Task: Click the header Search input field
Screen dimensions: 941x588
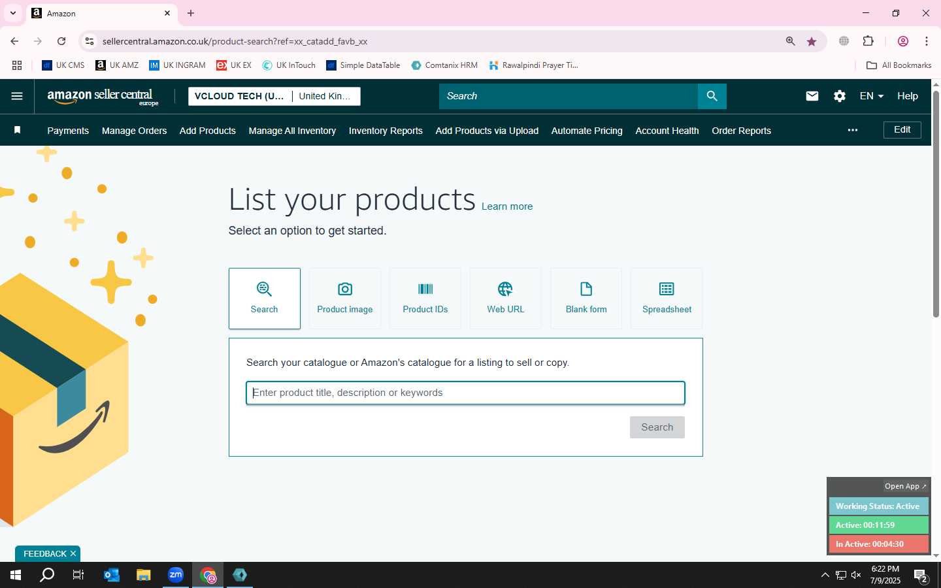Action: click(569, 96)
